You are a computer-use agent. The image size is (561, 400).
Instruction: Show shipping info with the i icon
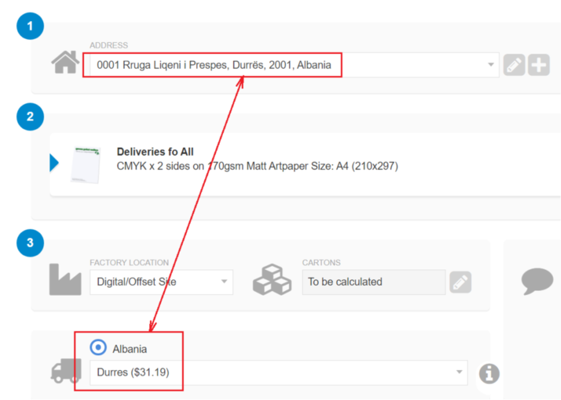(x=489, y=373)
